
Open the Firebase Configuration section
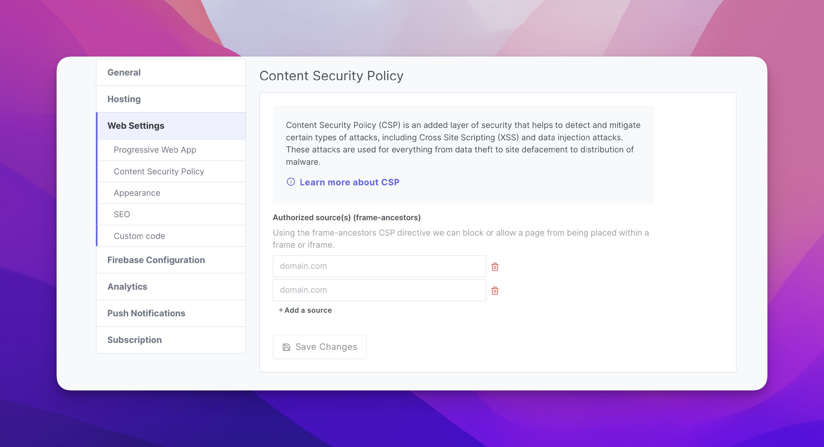click(x=156, y=260)
